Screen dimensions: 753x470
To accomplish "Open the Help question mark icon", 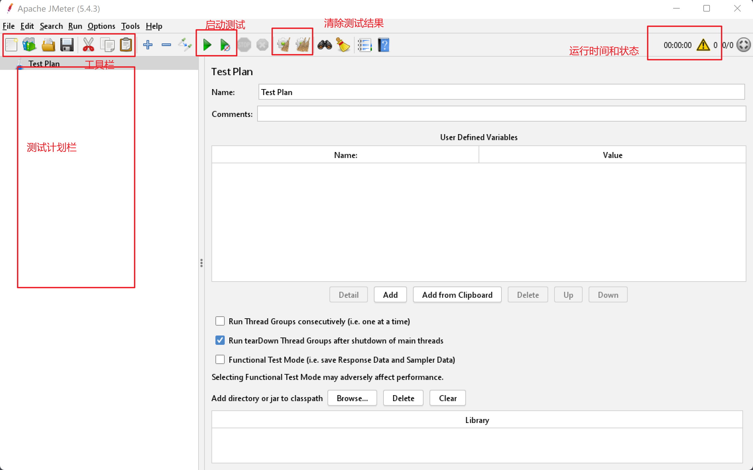I will 383,45.
